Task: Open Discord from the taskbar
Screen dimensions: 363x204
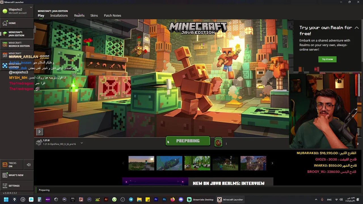Action: tap(181, 199)
